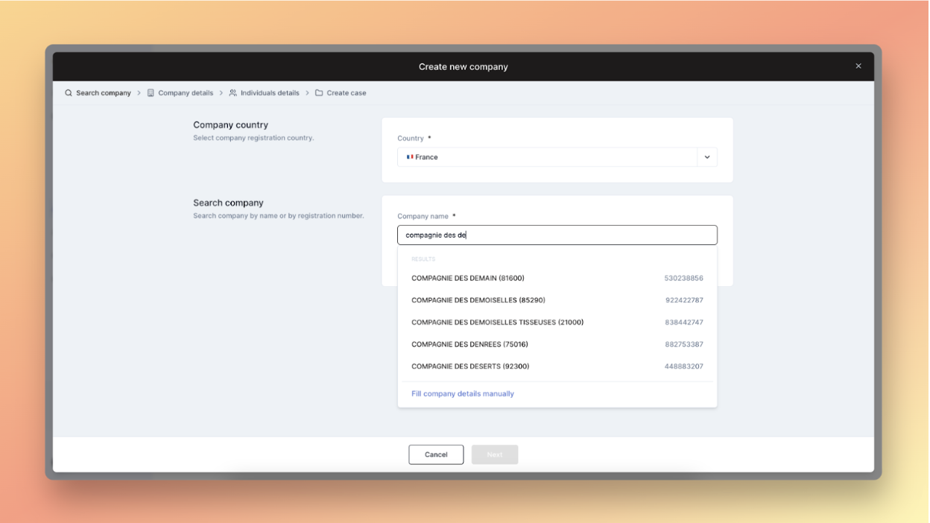The width and height of the screenshot is (930, 523).
Task: Click the Country dropdown chevron arrow
Action: pyautogui.click(x=707, y=157)
